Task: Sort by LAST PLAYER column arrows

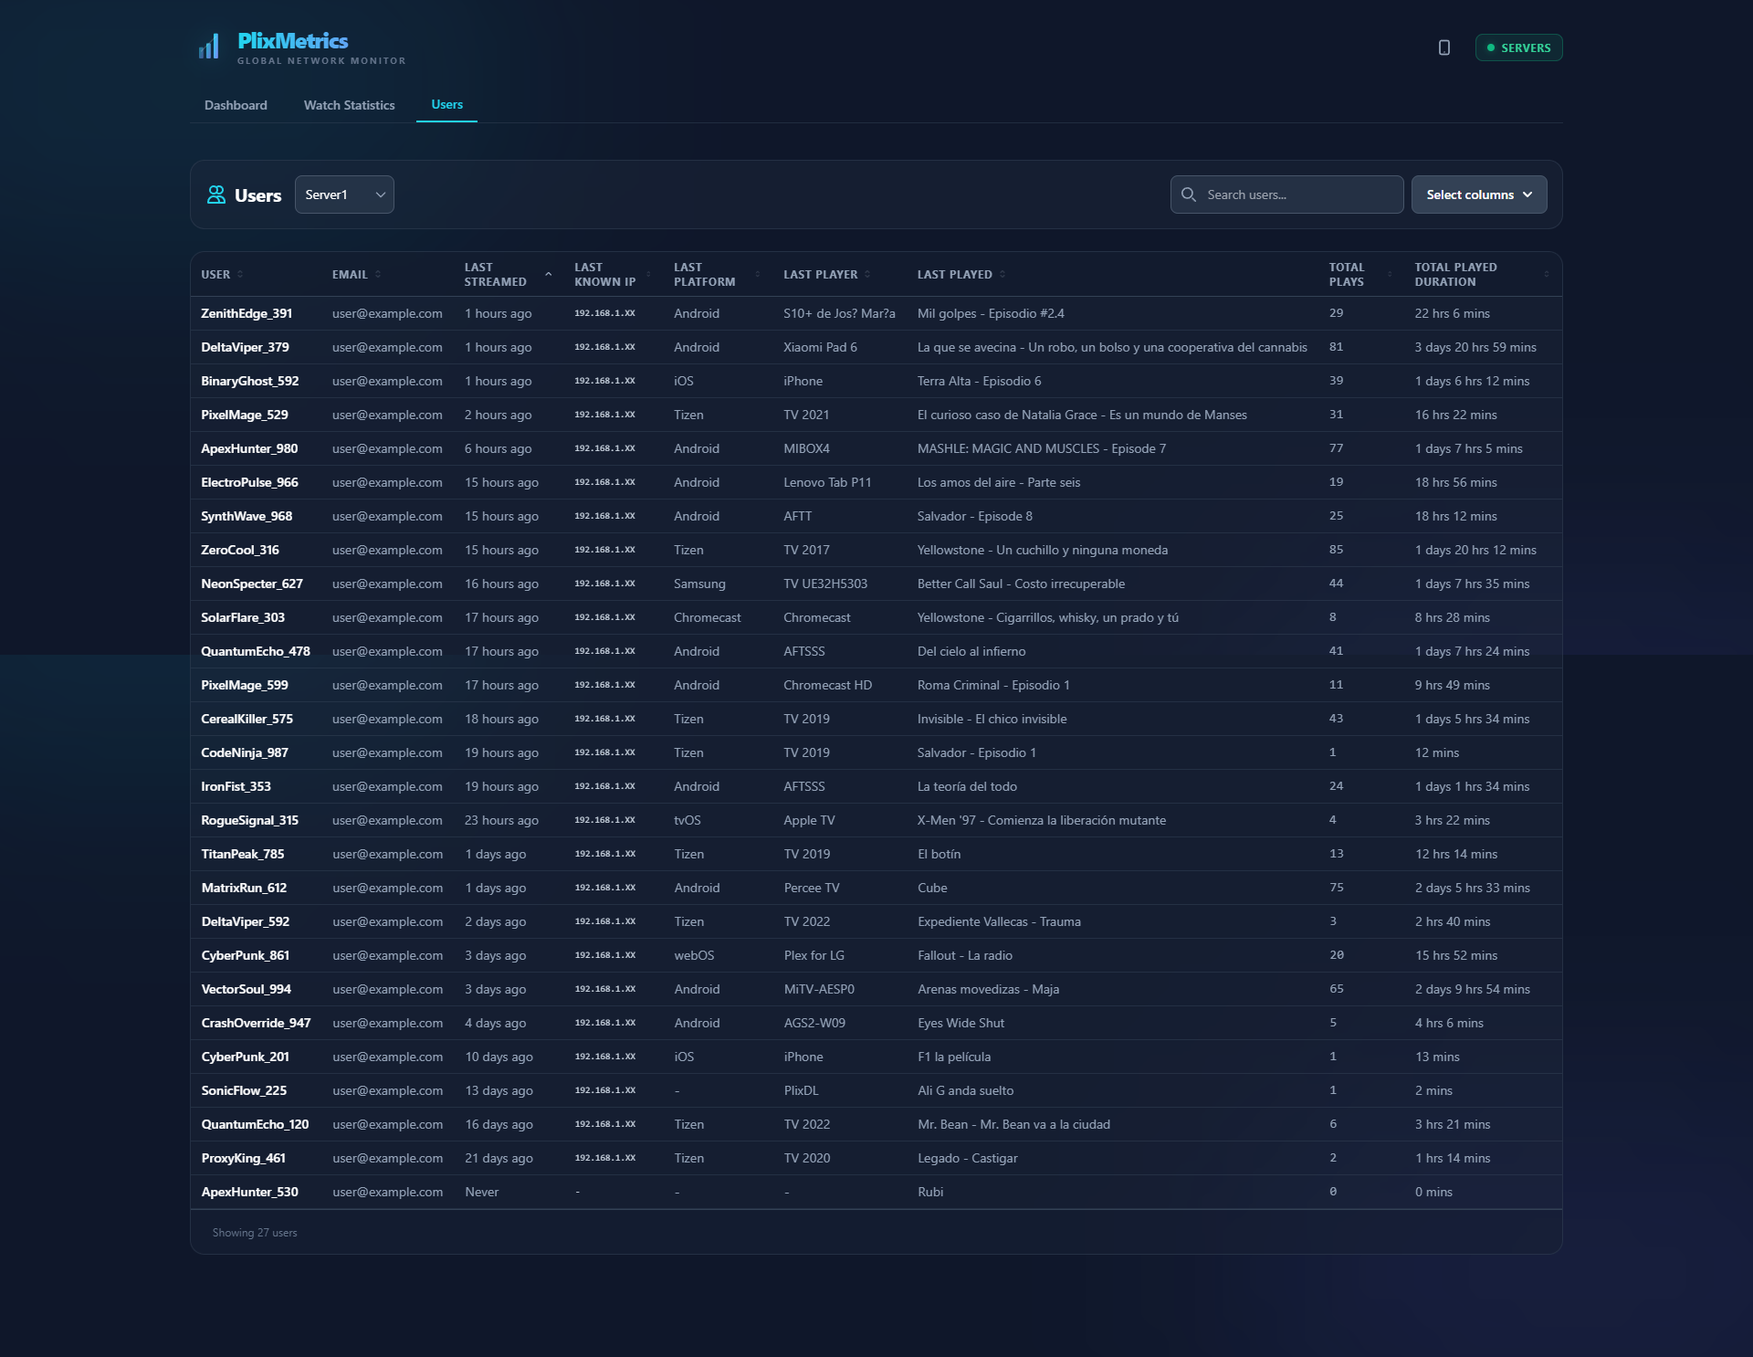Action: (x=867, y=274)
